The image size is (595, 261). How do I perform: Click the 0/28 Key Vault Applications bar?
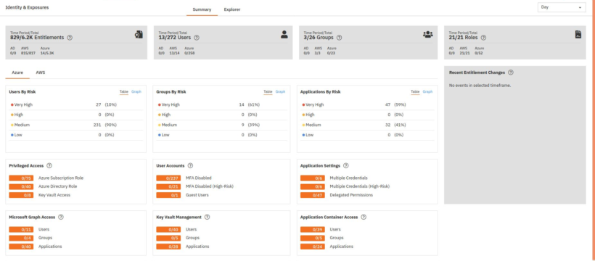(x=168, y=246)
